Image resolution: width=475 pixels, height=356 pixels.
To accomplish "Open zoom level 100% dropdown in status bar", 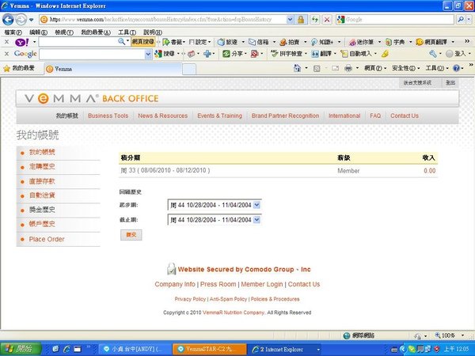I will tap(462, 335).
